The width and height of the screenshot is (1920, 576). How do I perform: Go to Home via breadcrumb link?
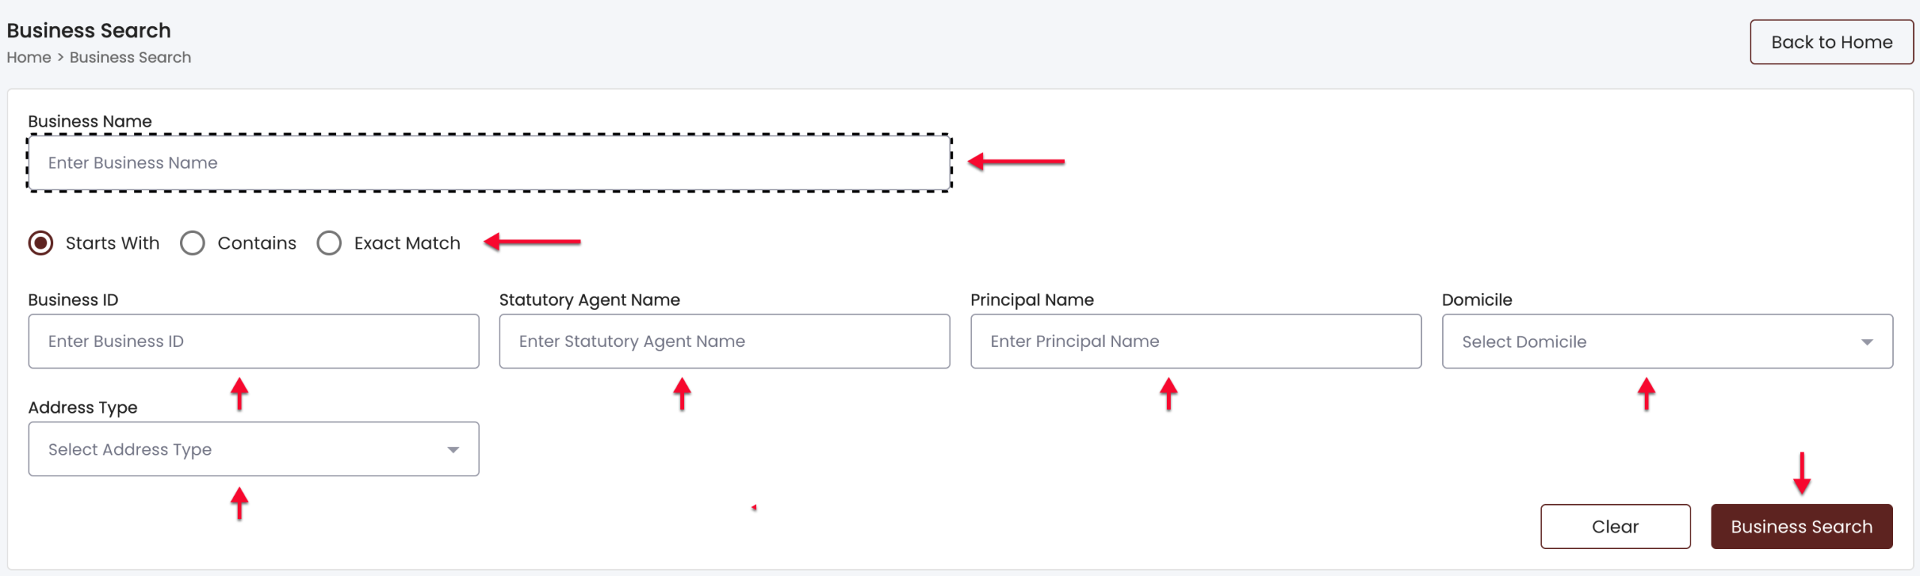point(29,58)
